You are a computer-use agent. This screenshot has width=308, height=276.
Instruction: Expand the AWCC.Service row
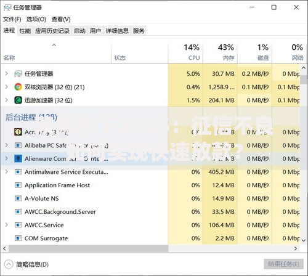[7, 225]
